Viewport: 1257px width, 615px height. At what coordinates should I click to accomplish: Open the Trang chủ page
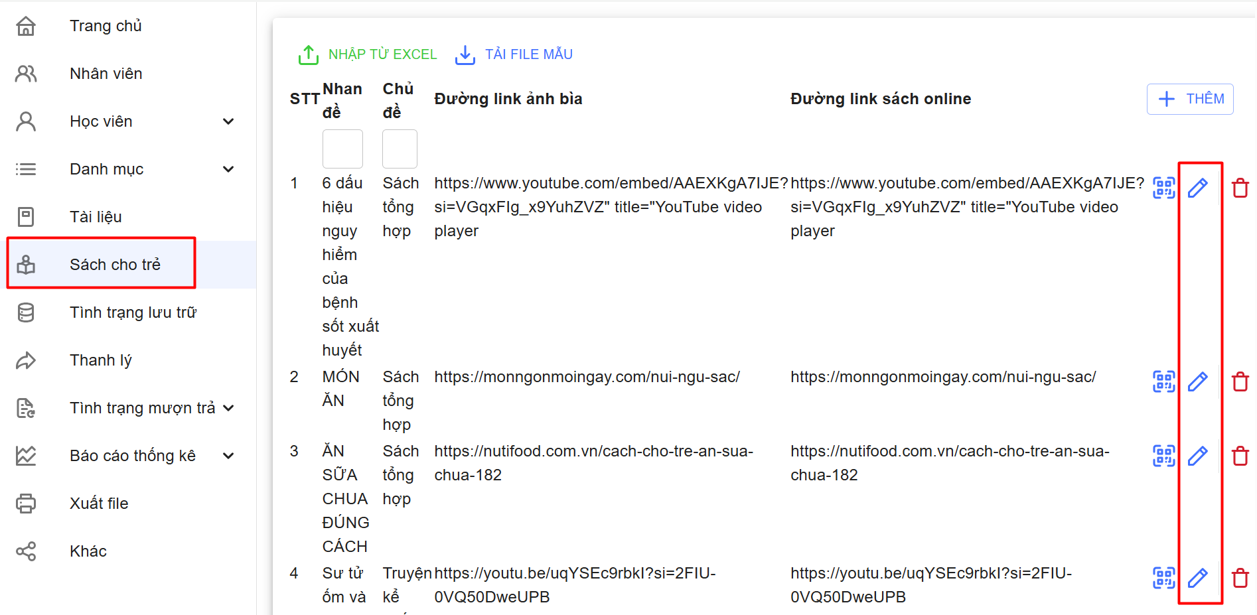(x=105, y=26)
